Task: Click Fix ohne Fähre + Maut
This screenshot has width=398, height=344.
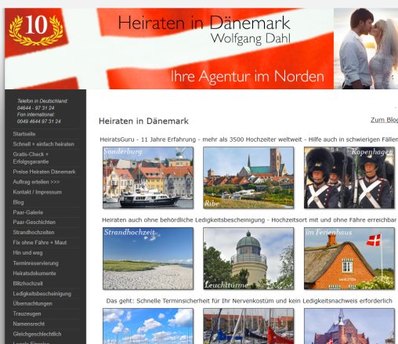Action: 40,243
